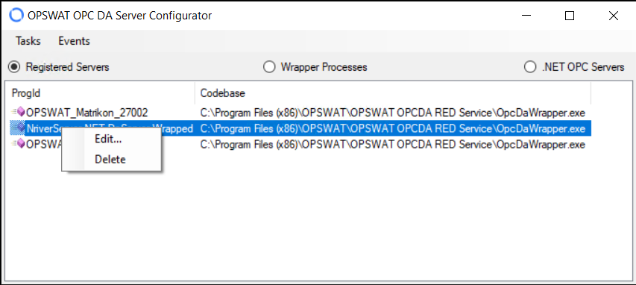This screenshot has width=636, height=285.
Task: Click the empty area of the server list
Action: coord(316,215)
